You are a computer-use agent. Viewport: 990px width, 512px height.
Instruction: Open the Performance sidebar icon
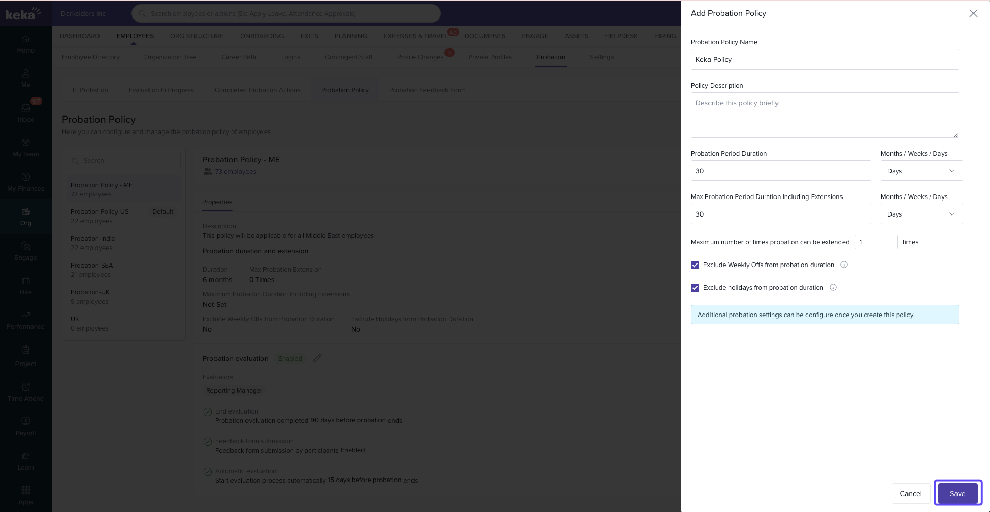pos(26,316)
